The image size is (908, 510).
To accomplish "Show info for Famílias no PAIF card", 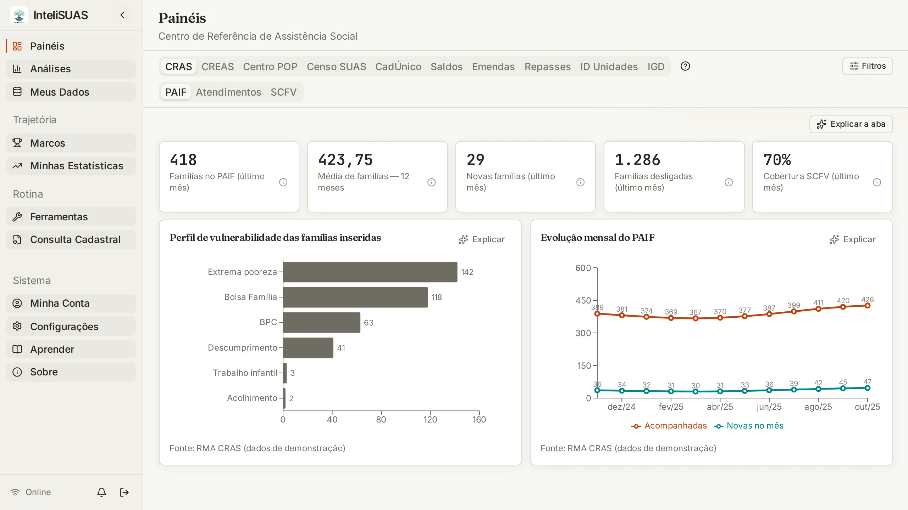I will point(283,182).
